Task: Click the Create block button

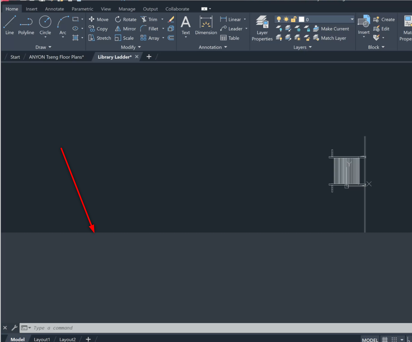Action: coord(384,19)
